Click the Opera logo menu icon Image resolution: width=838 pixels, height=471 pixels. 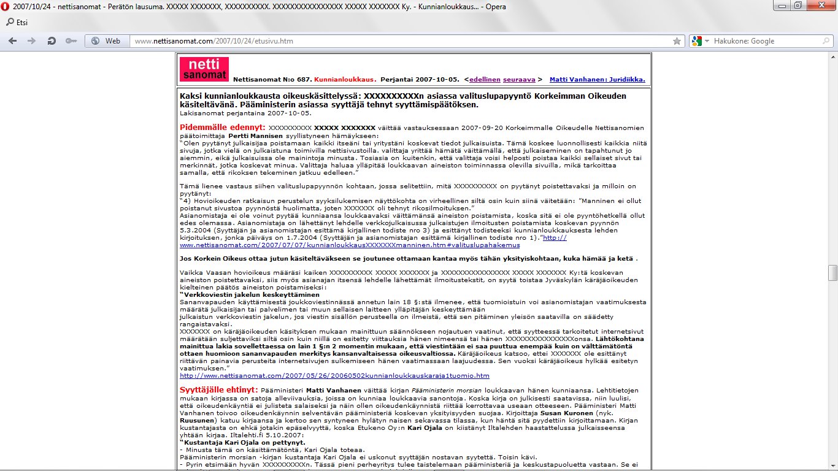6,6
